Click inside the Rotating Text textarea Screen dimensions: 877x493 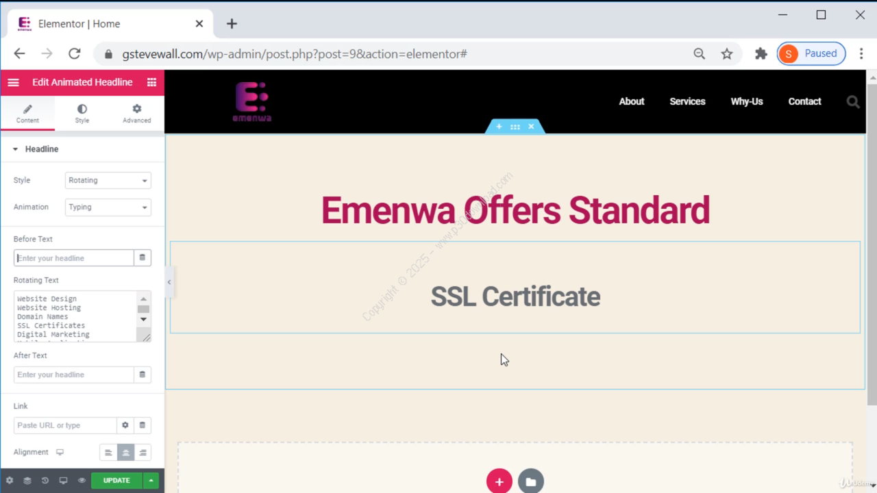tap(75, 316)
